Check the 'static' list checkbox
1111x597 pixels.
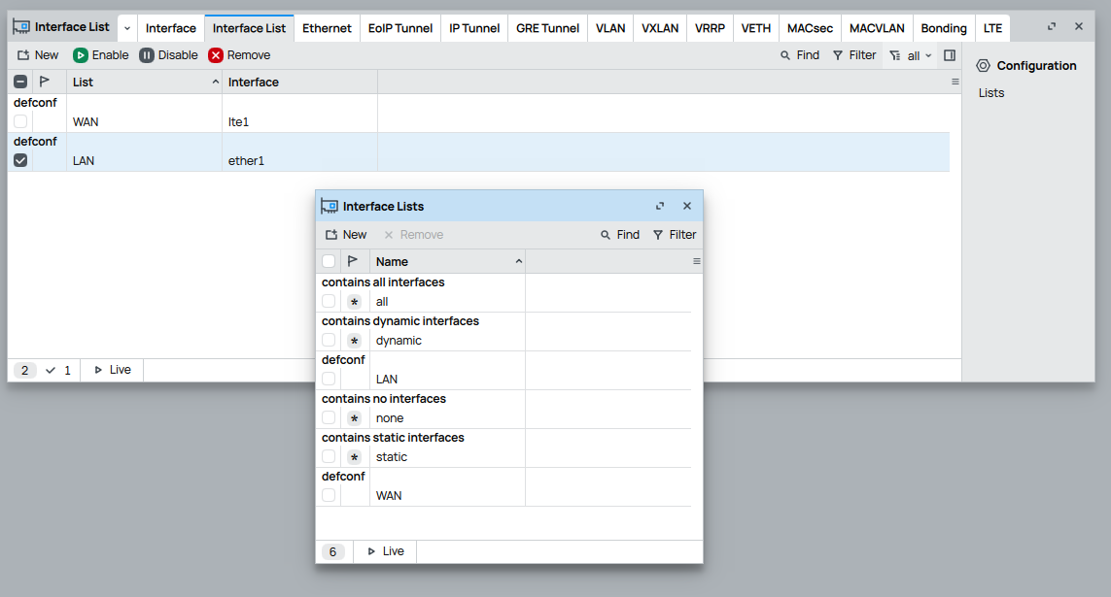[329, 457]
